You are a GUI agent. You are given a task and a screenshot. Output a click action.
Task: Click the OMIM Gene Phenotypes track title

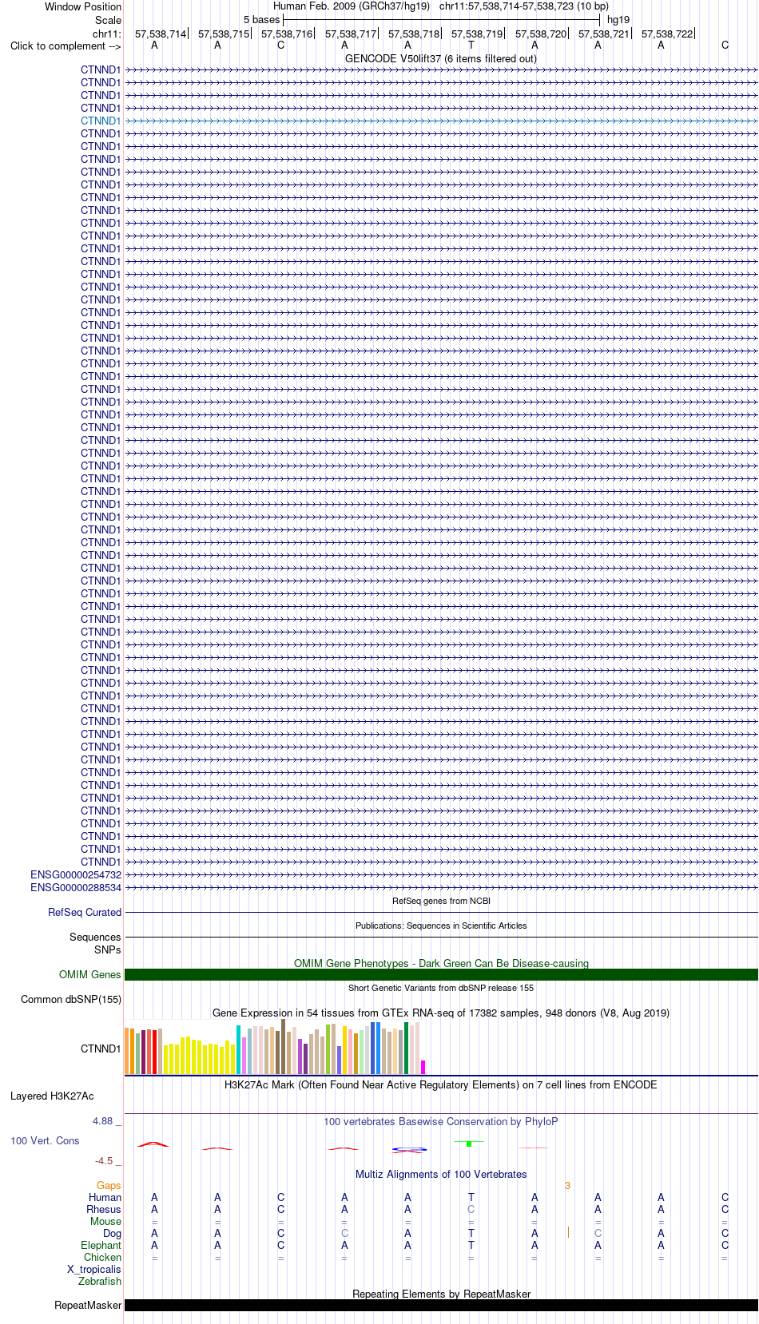click(441, 963)
